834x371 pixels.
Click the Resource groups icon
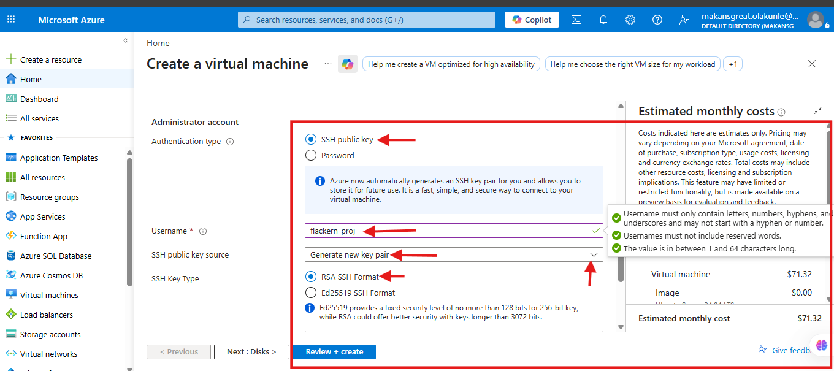(10, 197)
